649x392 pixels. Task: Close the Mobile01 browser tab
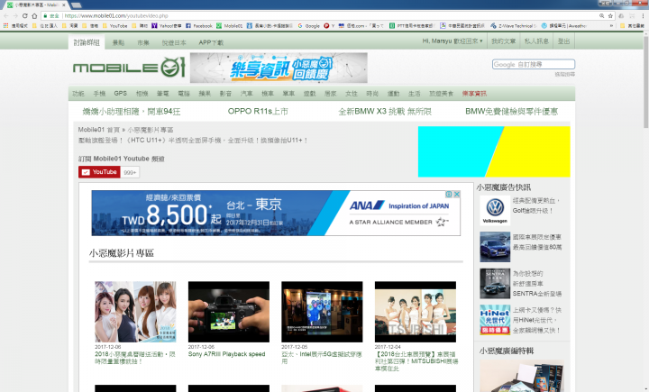[x=64, y=5]
